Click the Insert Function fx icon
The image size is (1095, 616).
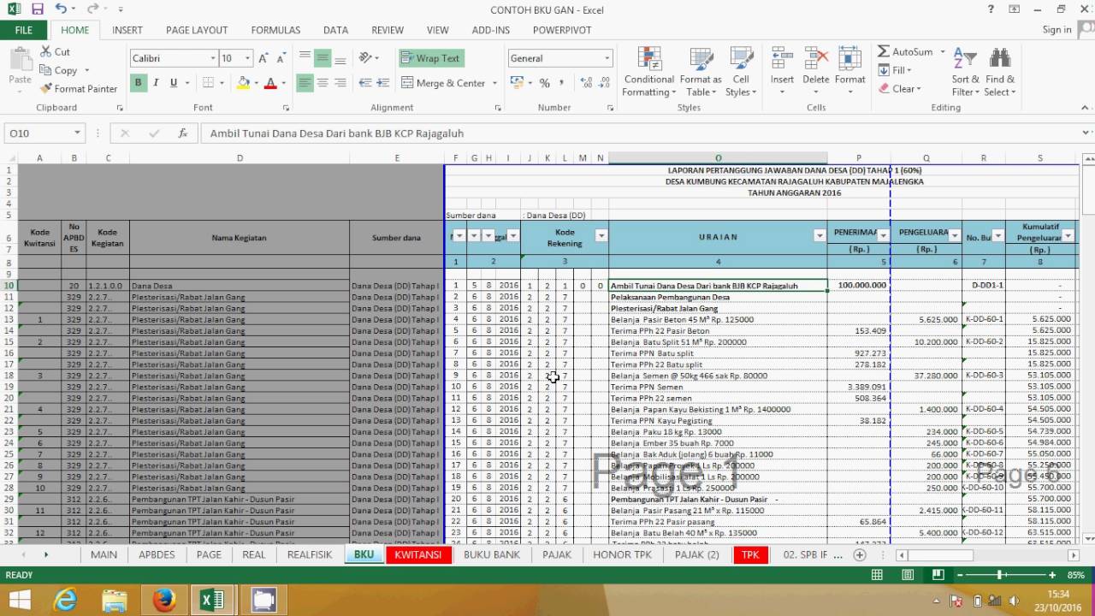point(182,133)
